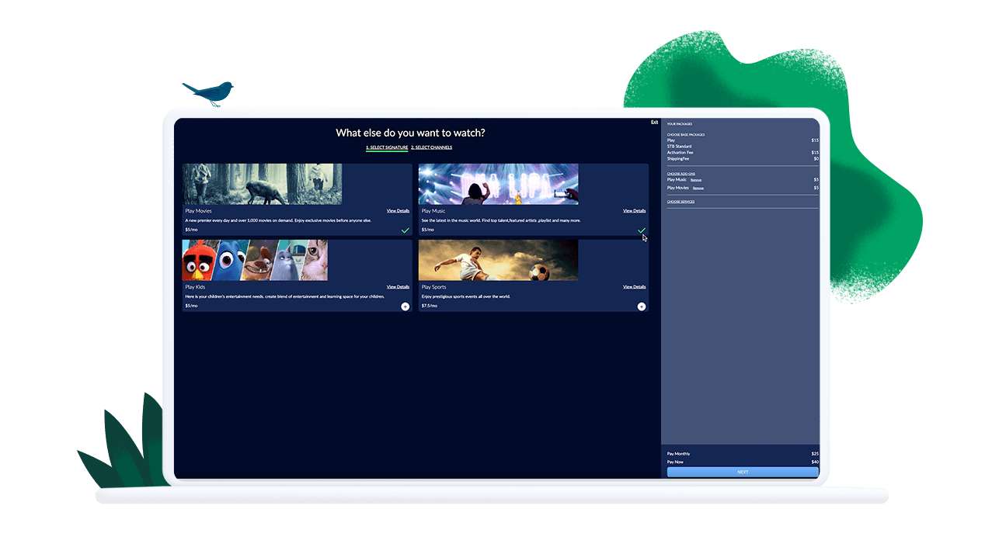Expand the Choose Add-Ons section
Viewport: 985px width, 554px height.
[680, 174]
